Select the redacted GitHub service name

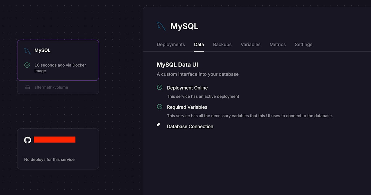[55, 140]
